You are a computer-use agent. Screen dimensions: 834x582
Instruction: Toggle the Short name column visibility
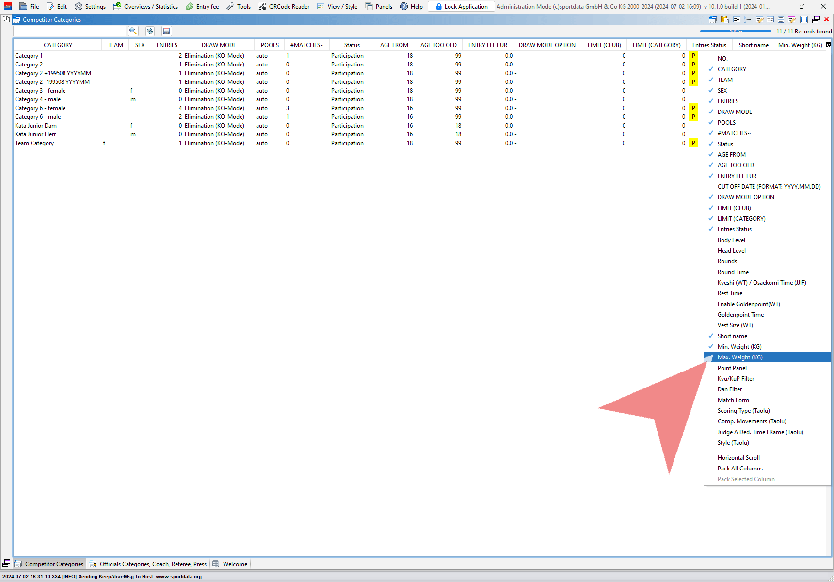pos(732,336)
